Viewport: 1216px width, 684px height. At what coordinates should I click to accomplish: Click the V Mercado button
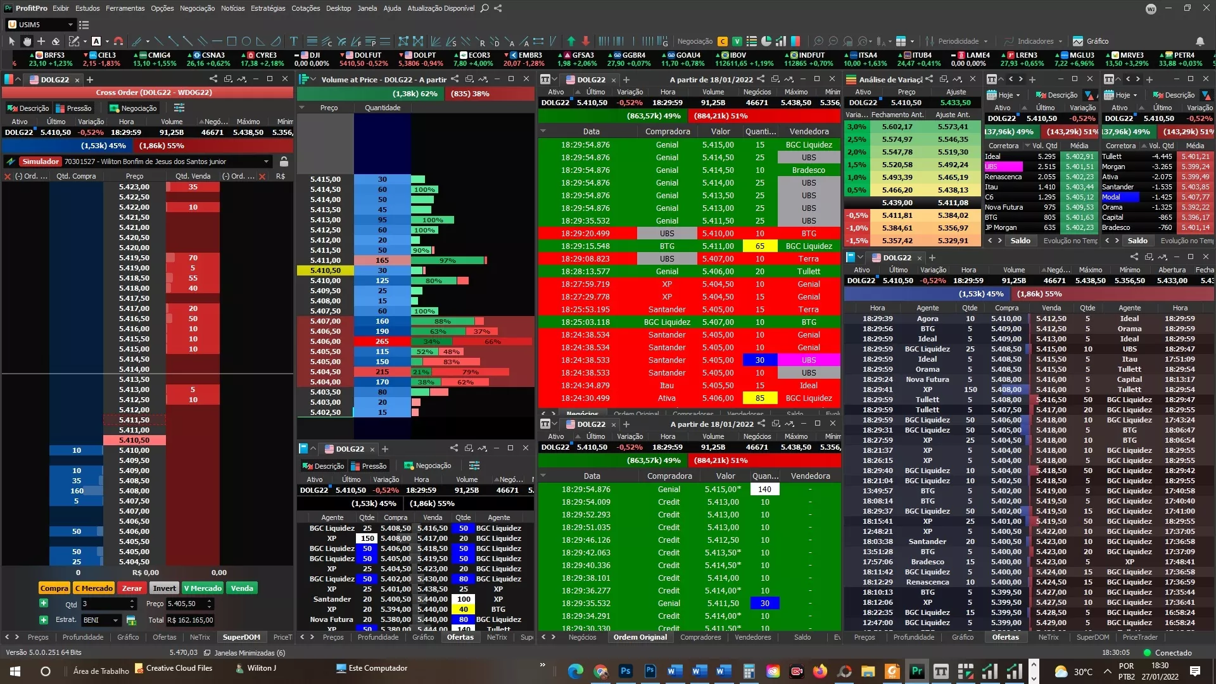(x=203, y=588)
